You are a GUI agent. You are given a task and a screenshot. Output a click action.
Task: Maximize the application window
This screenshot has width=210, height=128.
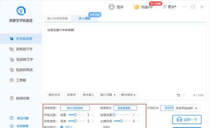point(193,7)
